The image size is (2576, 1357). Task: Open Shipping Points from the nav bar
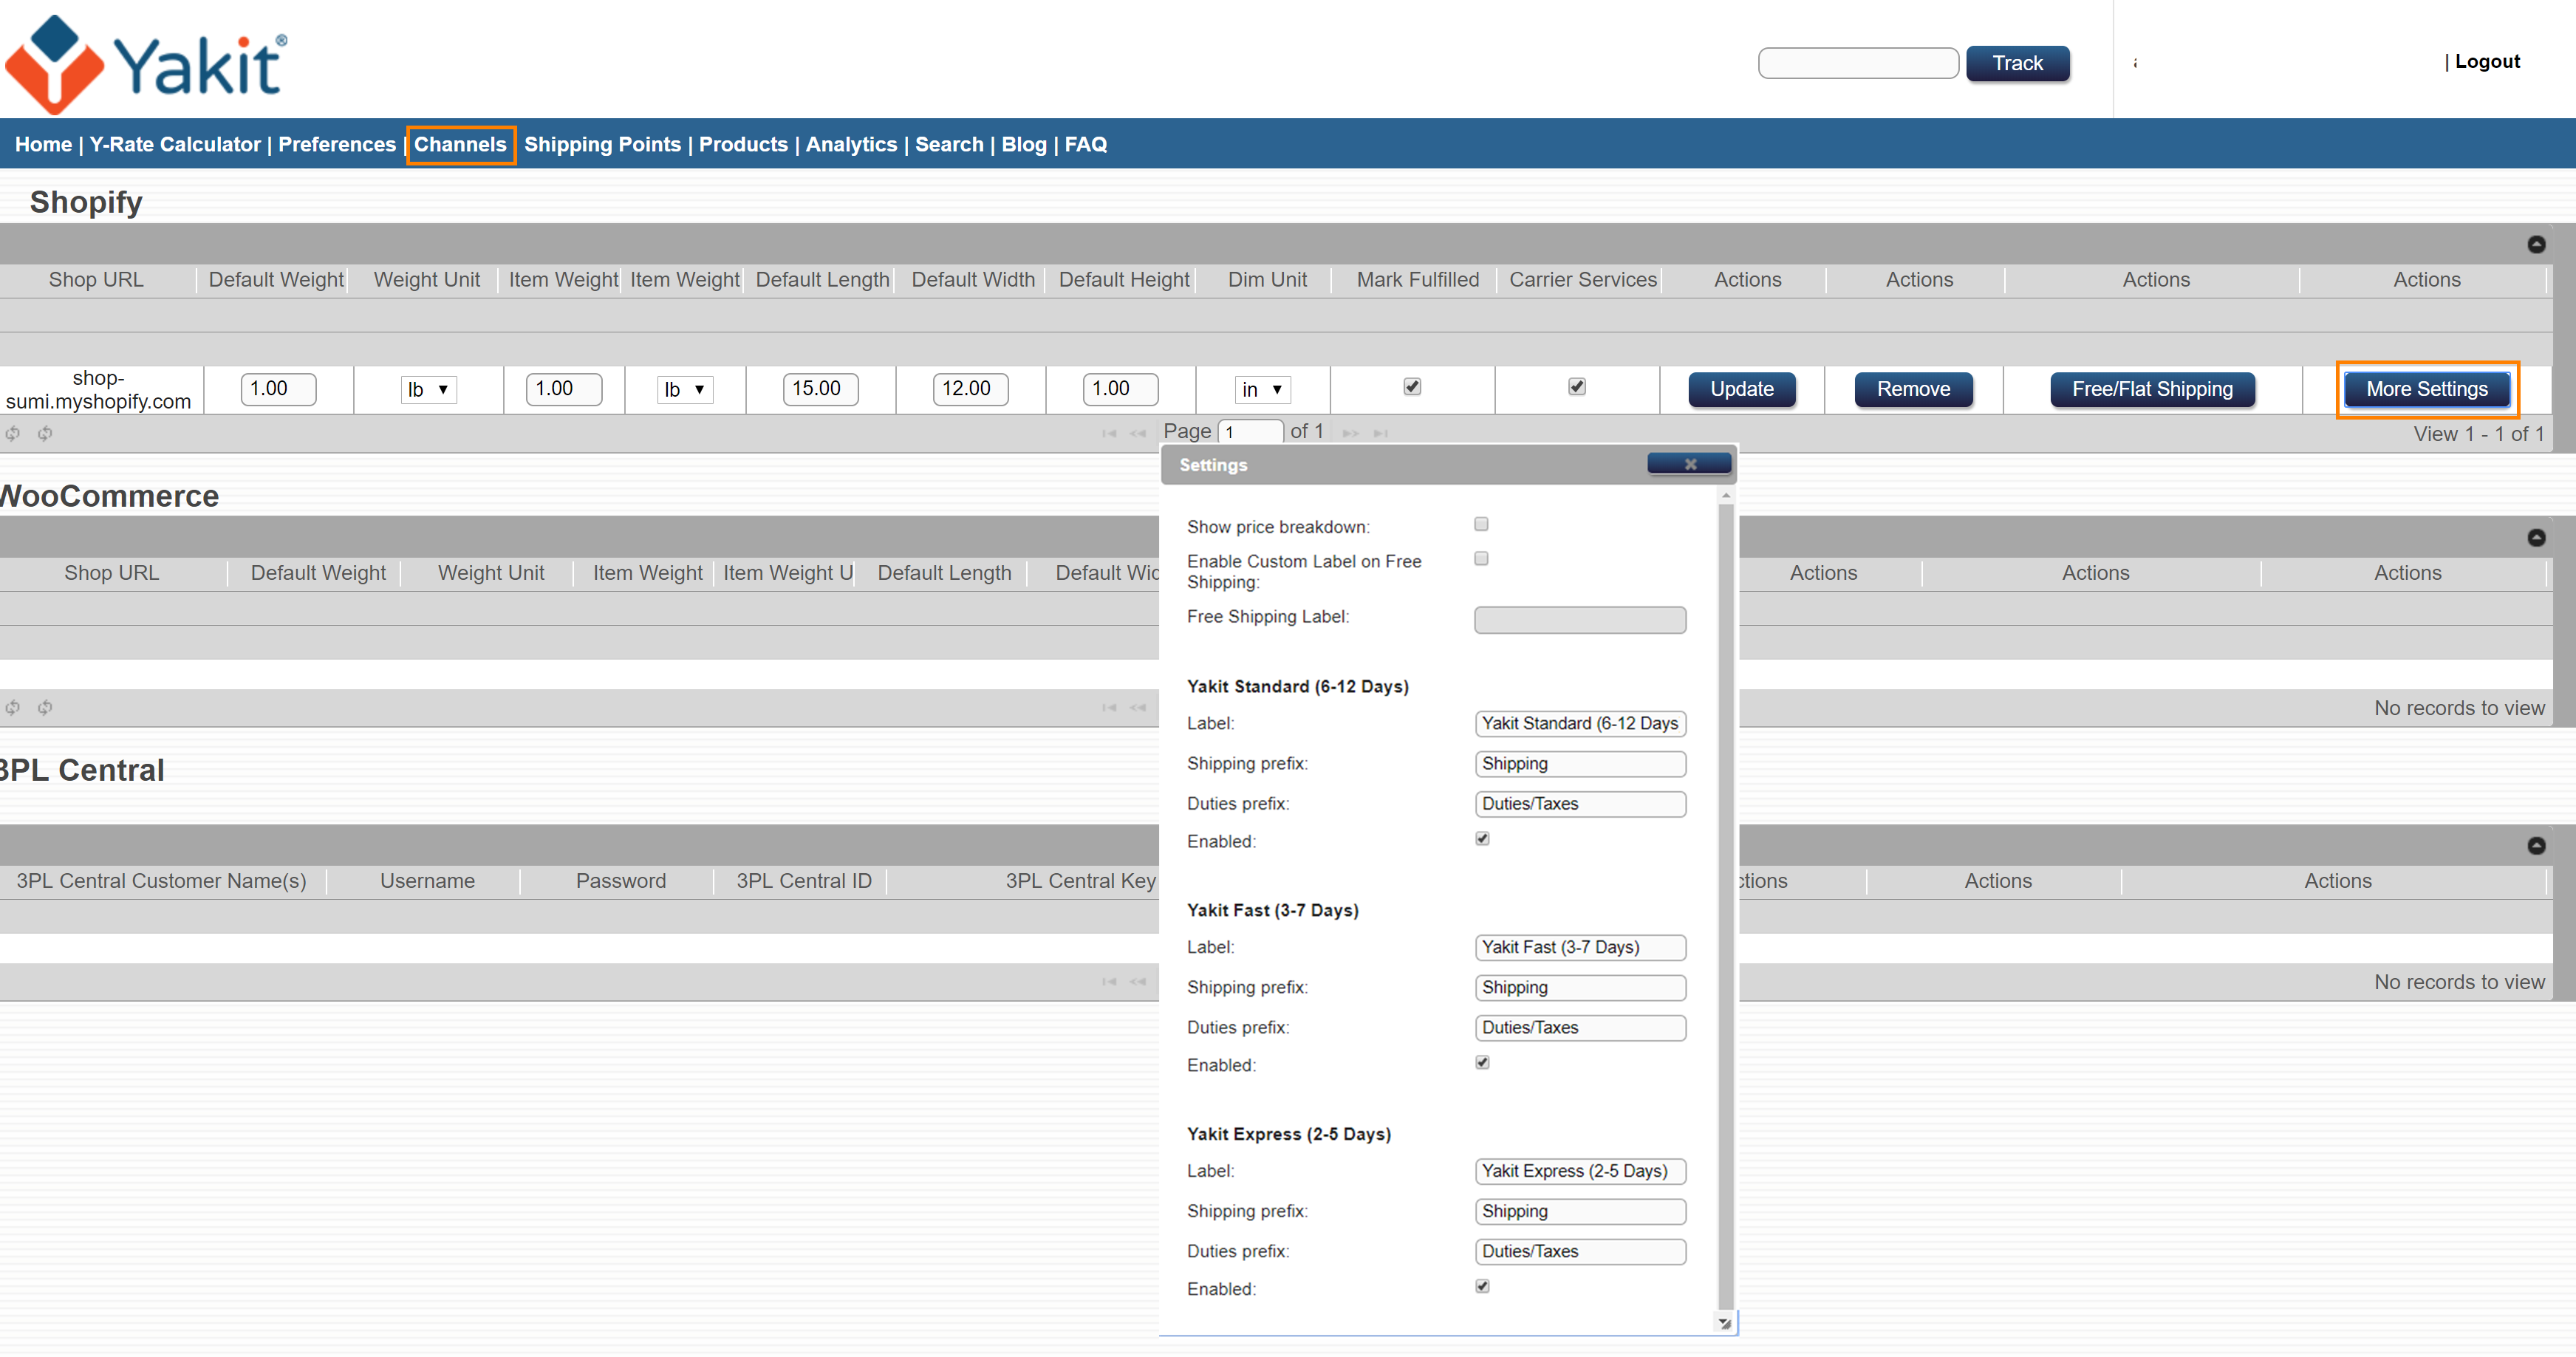pyautogui.click(x=602, y=145)
